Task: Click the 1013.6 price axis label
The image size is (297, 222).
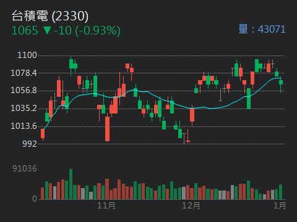Action: tap(24, 126)
